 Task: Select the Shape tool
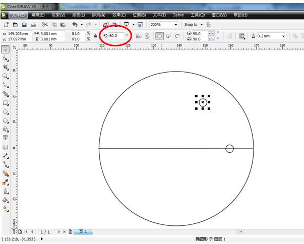pyautogui.click(x=6, y=58)
